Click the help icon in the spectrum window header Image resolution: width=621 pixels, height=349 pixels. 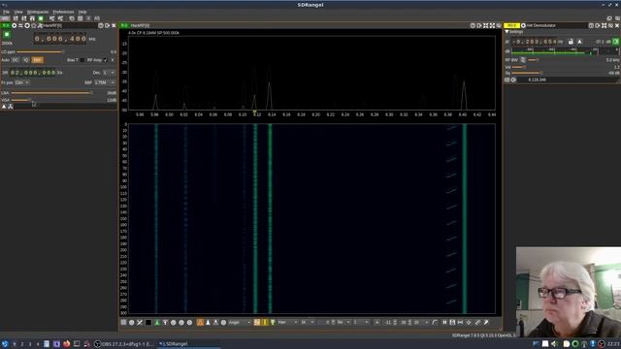pyautogui.click(x=473, y=25)
